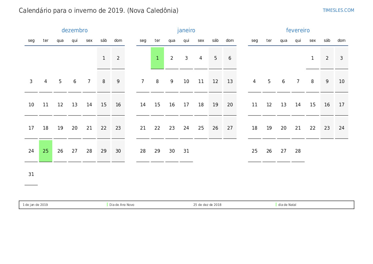Select Sunday February 24 cell
The image size is (373, 264).
pyautogui.click(x=341, y=128)
